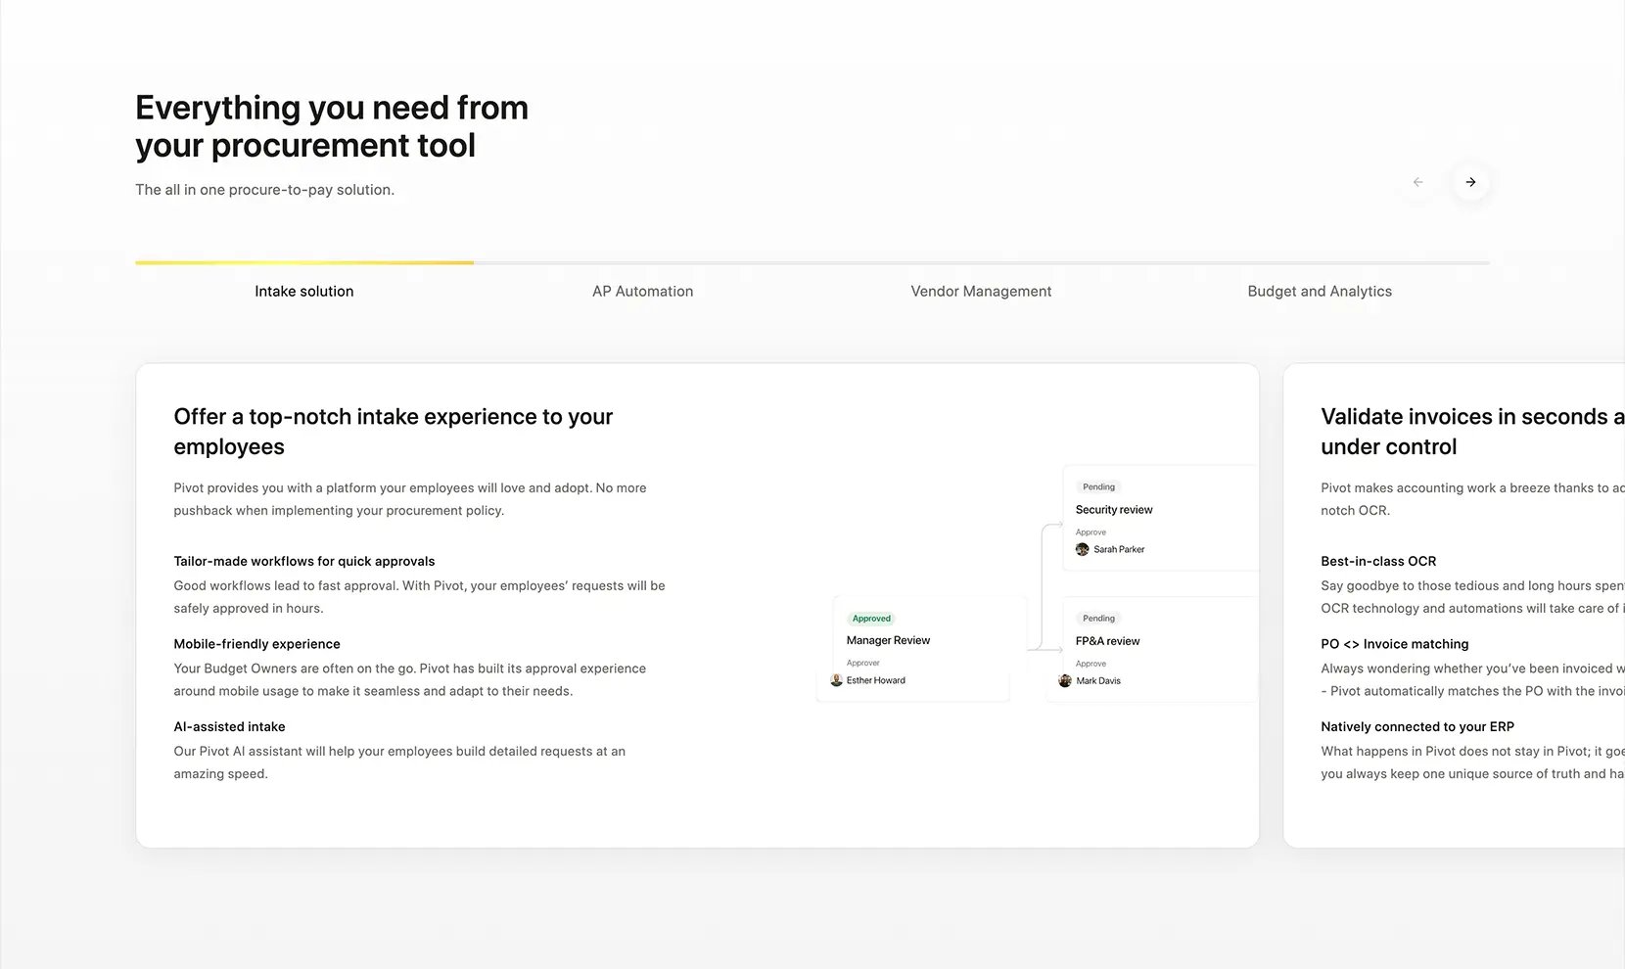Switch to the AP Automation tab
Viewport: 1625px width, 969px height.
pos(642,292)
